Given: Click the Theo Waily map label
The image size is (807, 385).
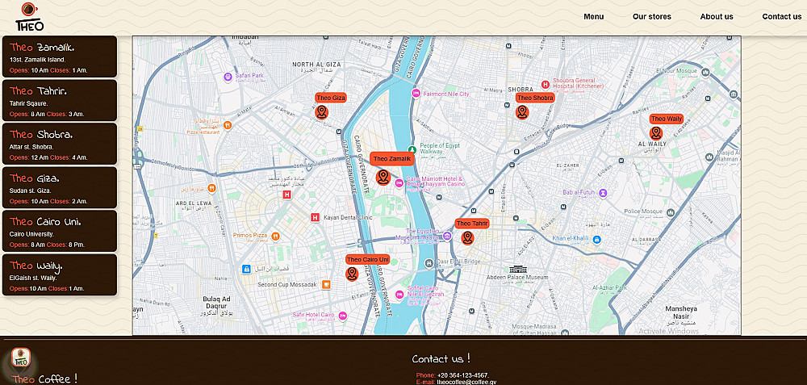Looking at the screenshot, I should (x=667, y=119).
